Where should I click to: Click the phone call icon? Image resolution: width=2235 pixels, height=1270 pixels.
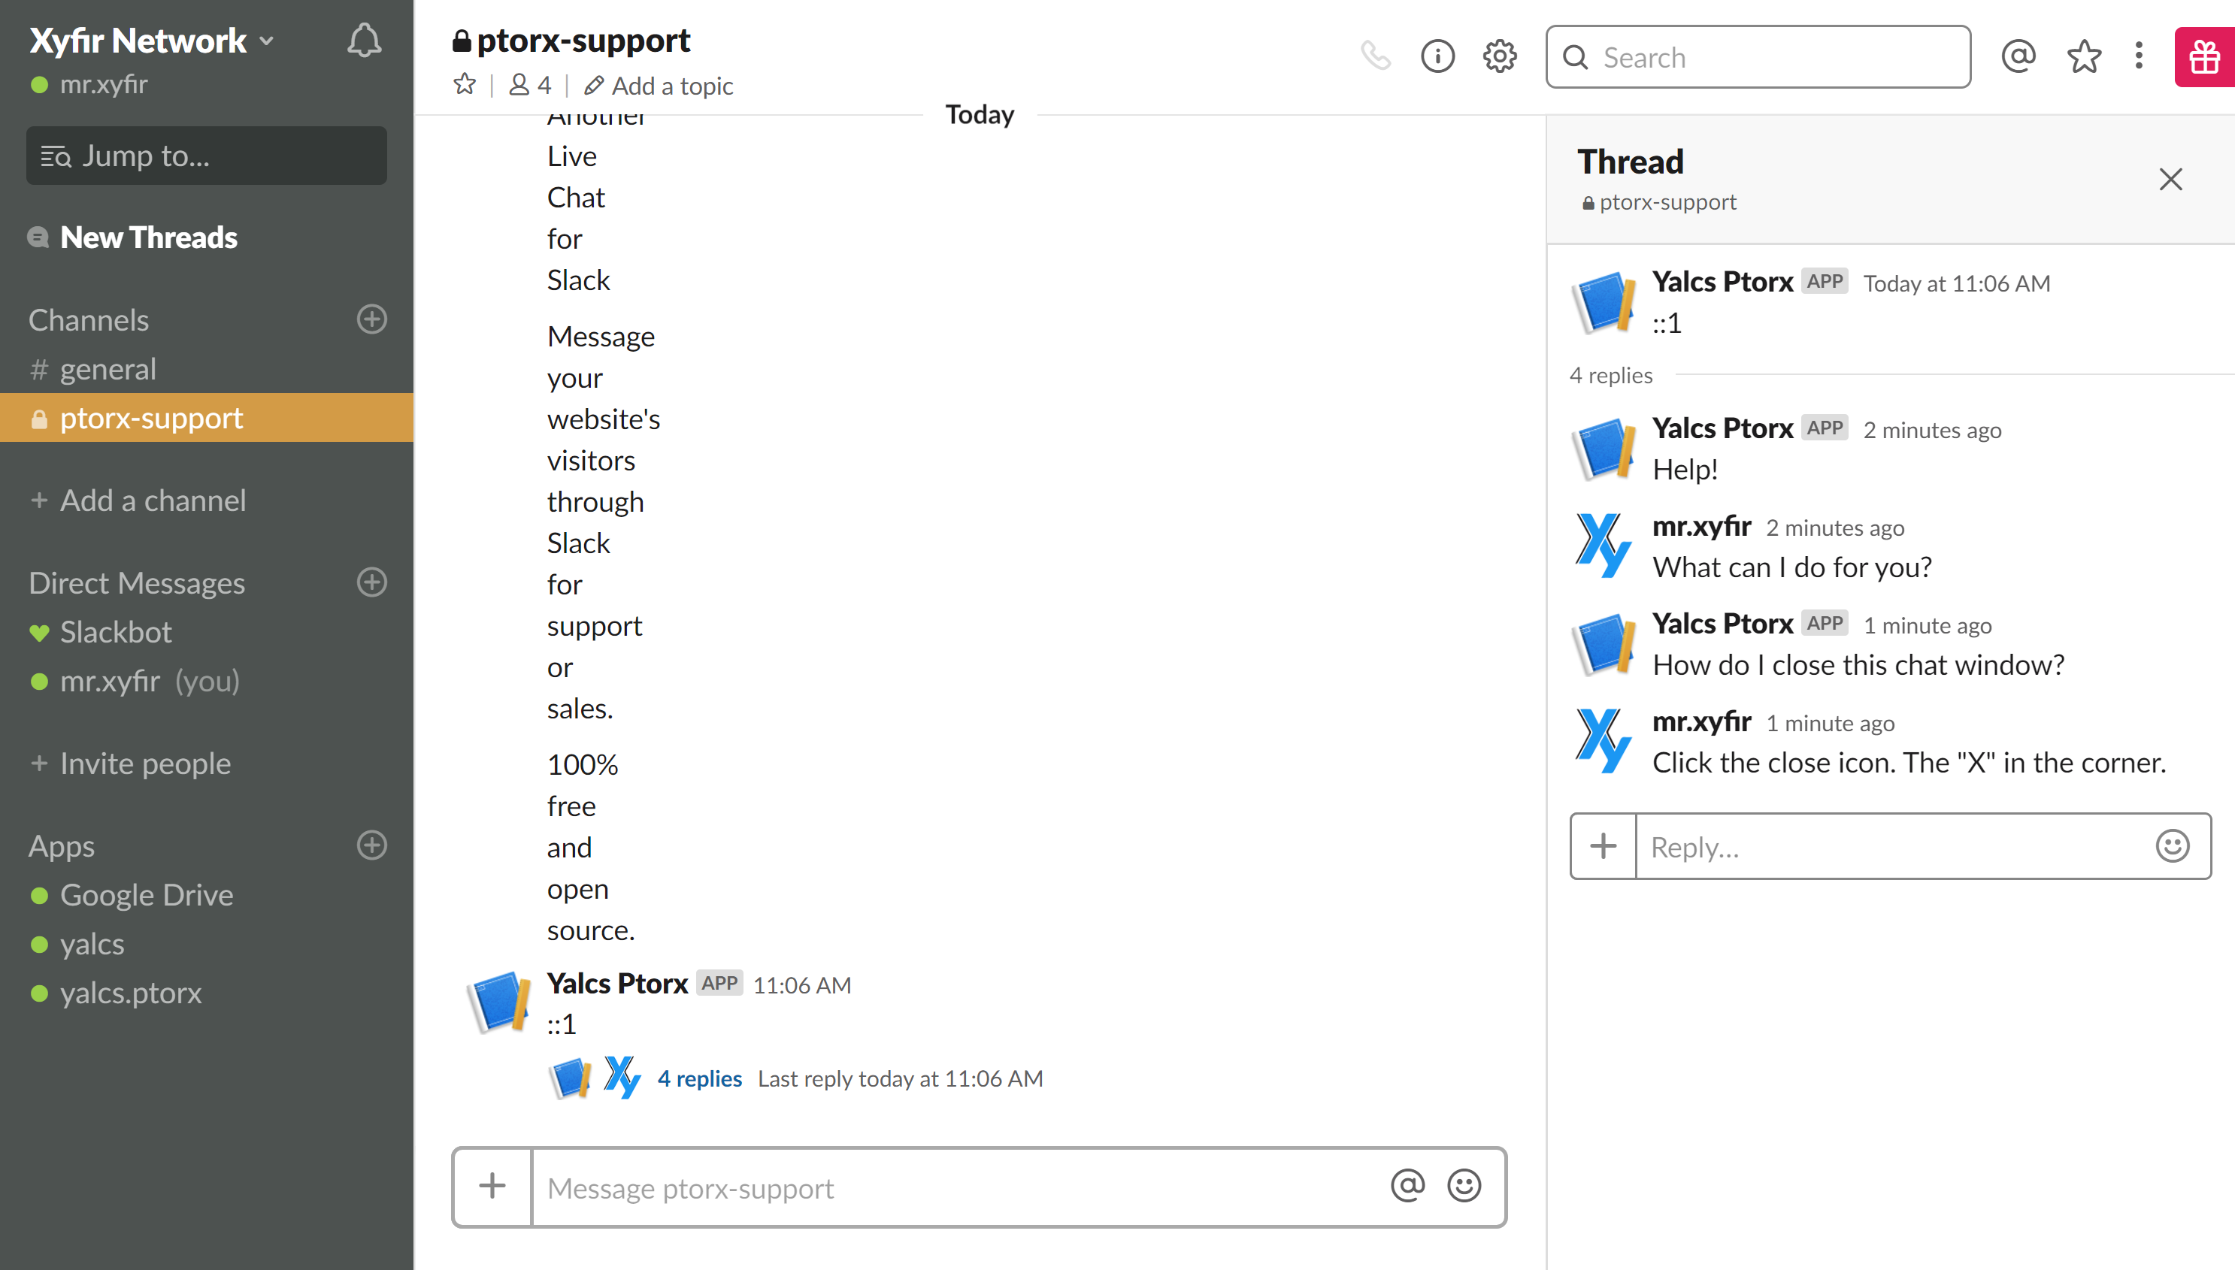(x=1375, y=56)
